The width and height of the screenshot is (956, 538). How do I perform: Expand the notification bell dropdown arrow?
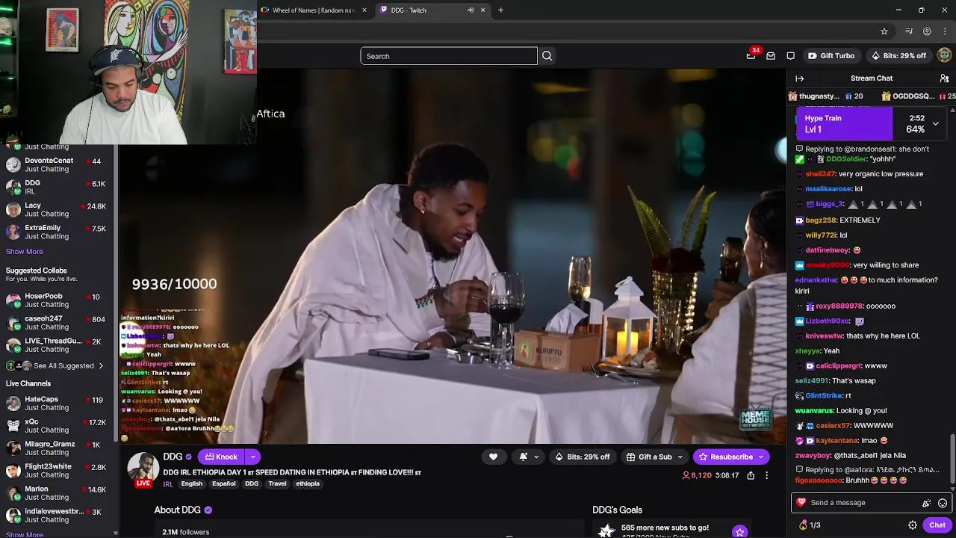click(536, 457)
